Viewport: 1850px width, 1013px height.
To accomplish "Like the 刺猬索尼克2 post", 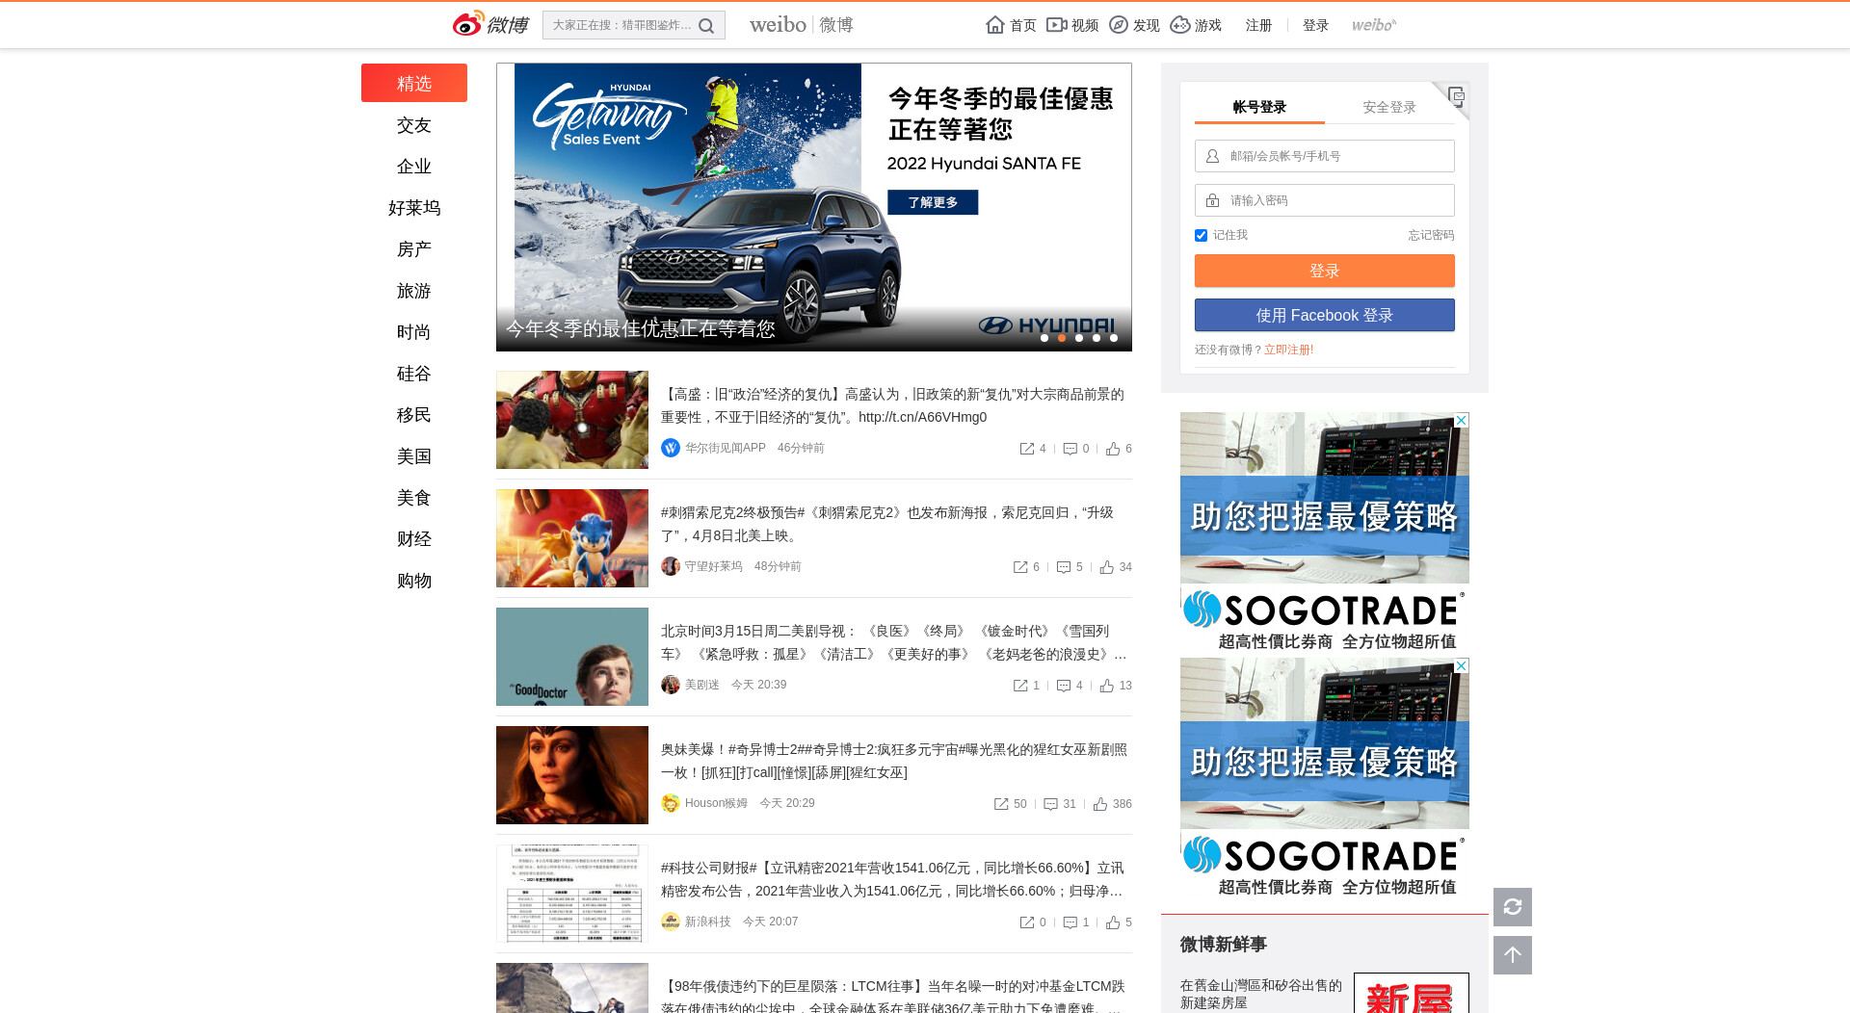I will pos(1107,567).
